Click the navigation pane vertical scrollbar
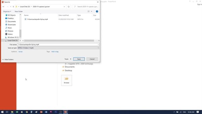The image size is (202, 114). point(20,33)
